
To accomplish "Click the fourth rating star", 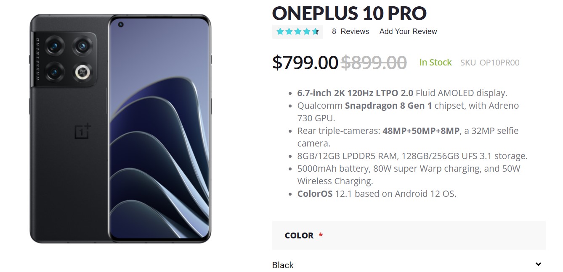I will tap(306, 31).
